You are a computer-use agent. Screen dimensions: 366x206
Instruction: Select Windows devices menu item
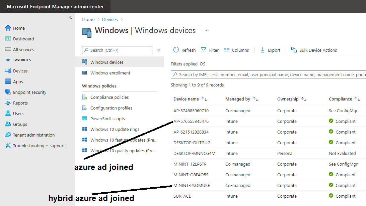120,62
